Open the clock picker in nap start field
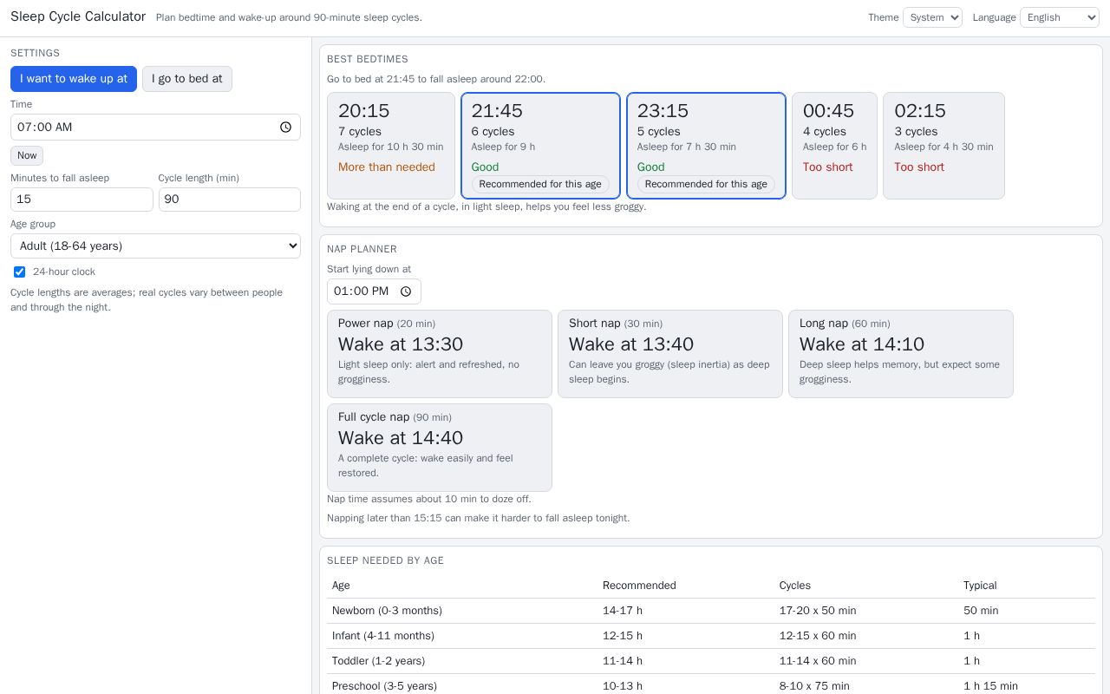Screen dimensions: 1110x694 click(x=406, y=291)
